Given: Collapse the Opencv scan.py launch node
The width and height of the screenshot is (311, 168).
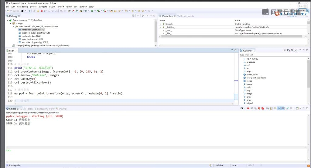Looking at the screenshot, I should [8, 20].
